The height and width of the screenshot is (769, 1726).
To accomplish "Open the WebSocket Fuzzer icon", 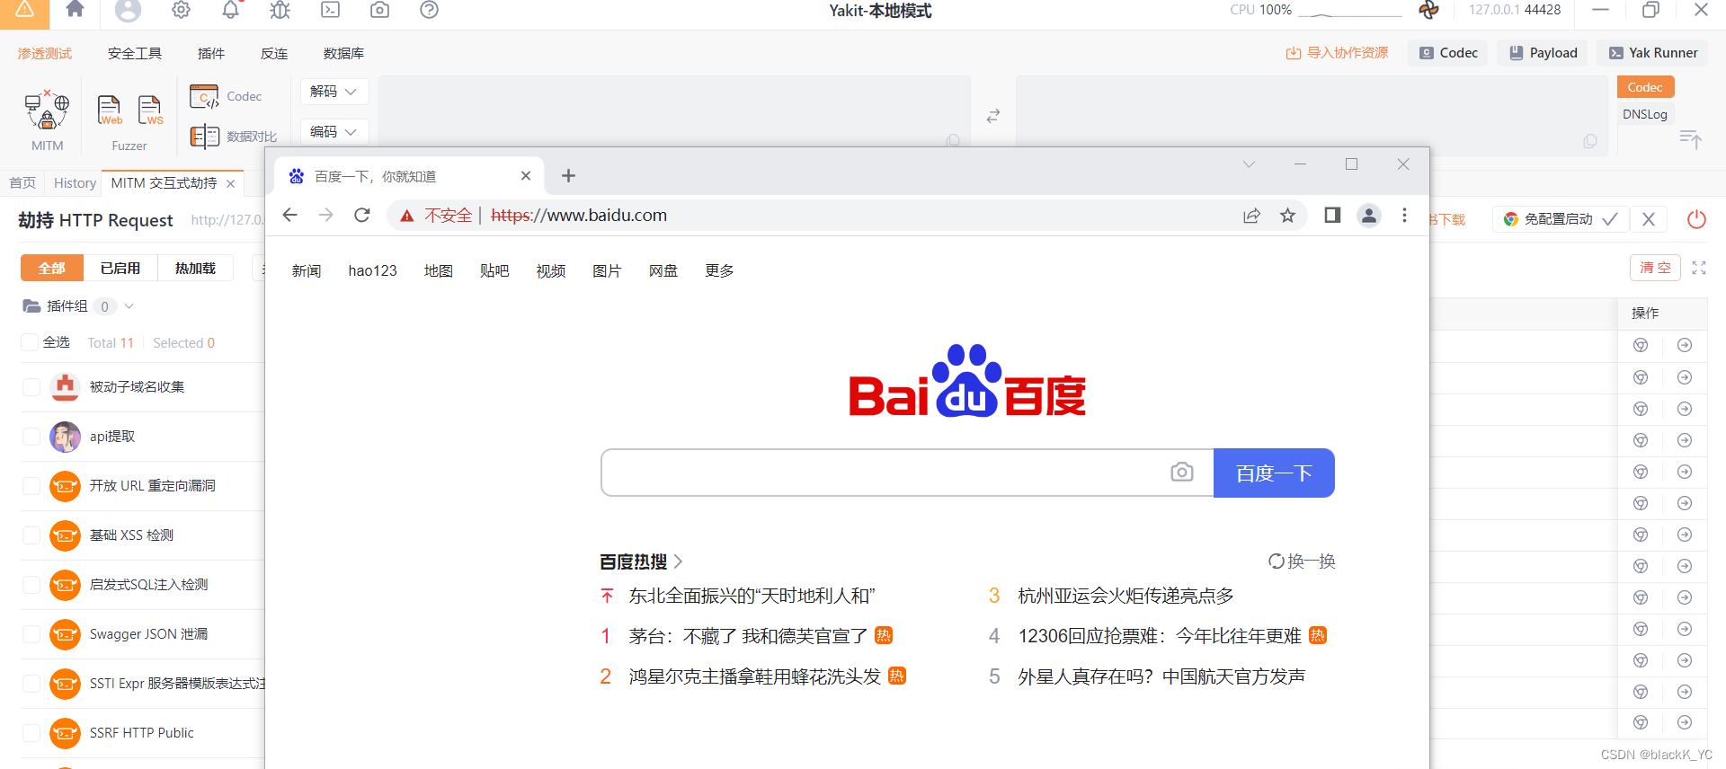I will 150,110.
